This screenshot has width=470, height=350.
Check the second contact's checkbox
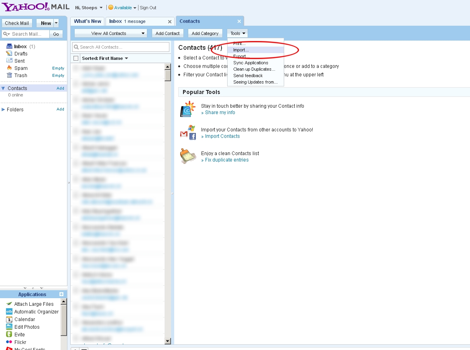click(76, 84)
